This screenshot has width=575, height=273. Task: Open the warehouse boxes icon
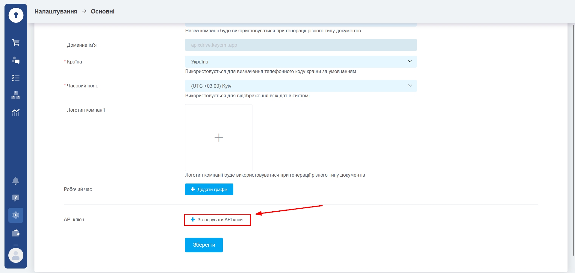[x=16, y=95]
